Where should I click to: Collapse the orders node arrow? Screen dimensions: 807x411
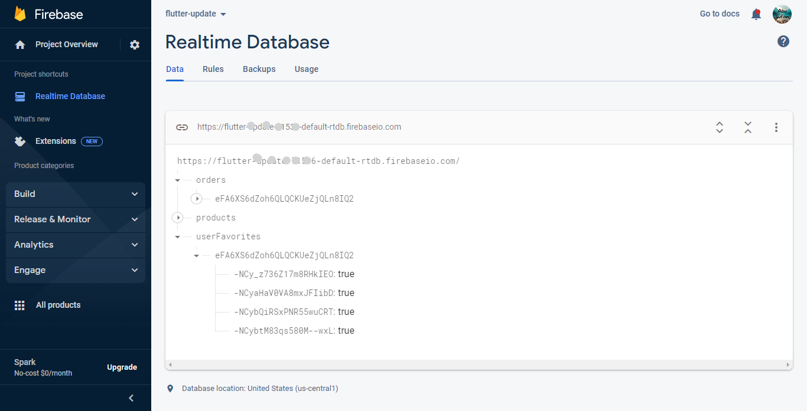(178, 180)
